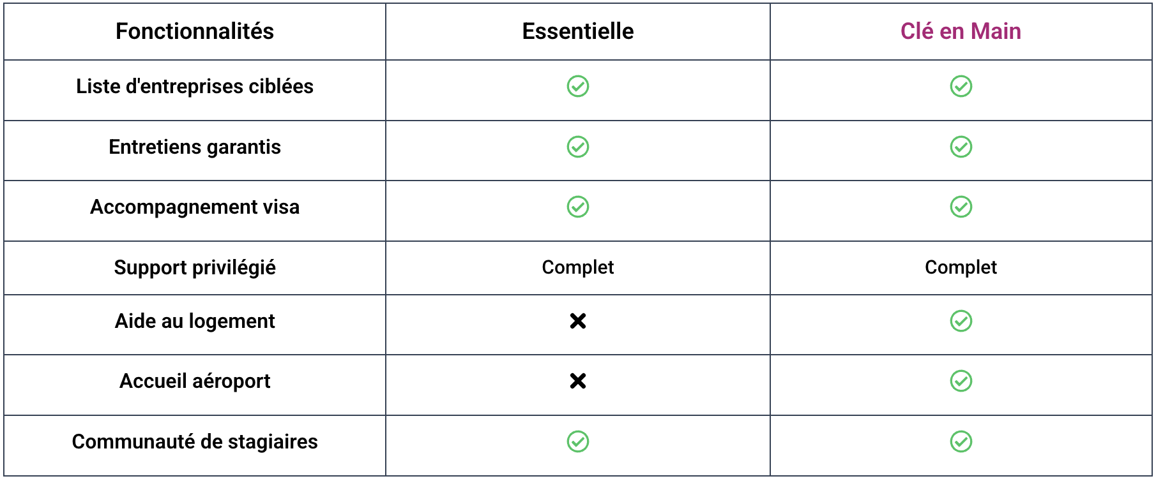The image size is (1156, 481).
Task: Click Complet under Clé en Main column
Action: [x=961, y=267]
